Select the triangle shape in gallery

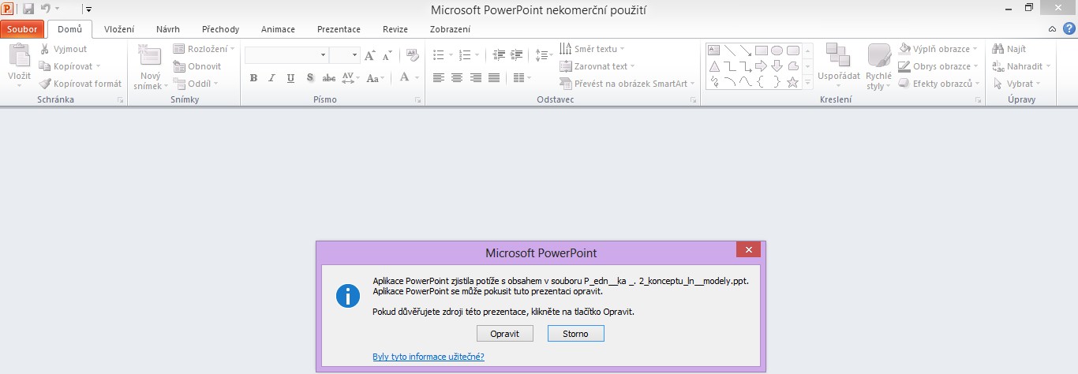[x=713, y=65]
